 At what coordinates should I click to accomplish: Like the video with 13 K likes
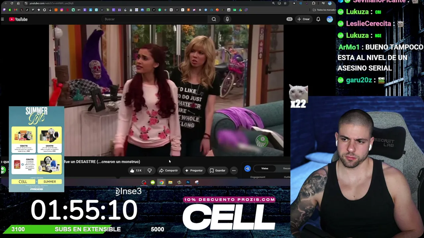point(136,171)
